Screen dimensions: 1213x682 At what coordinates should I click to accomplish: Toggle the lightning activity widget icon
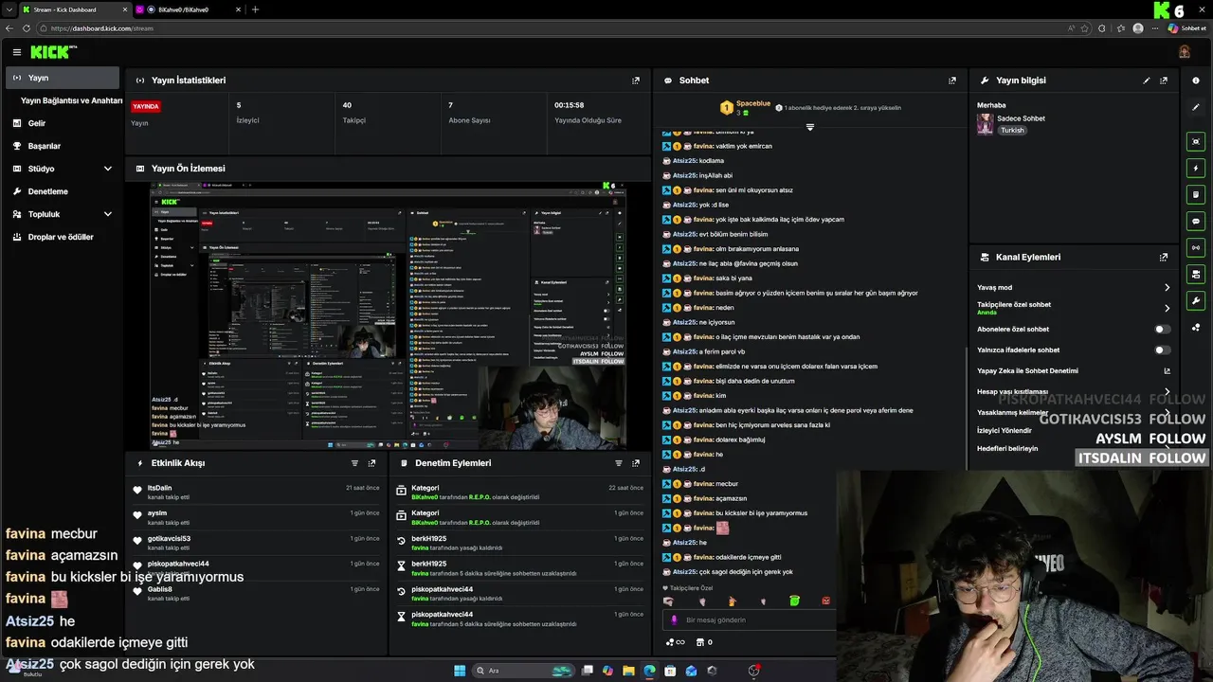point(1196,168)
